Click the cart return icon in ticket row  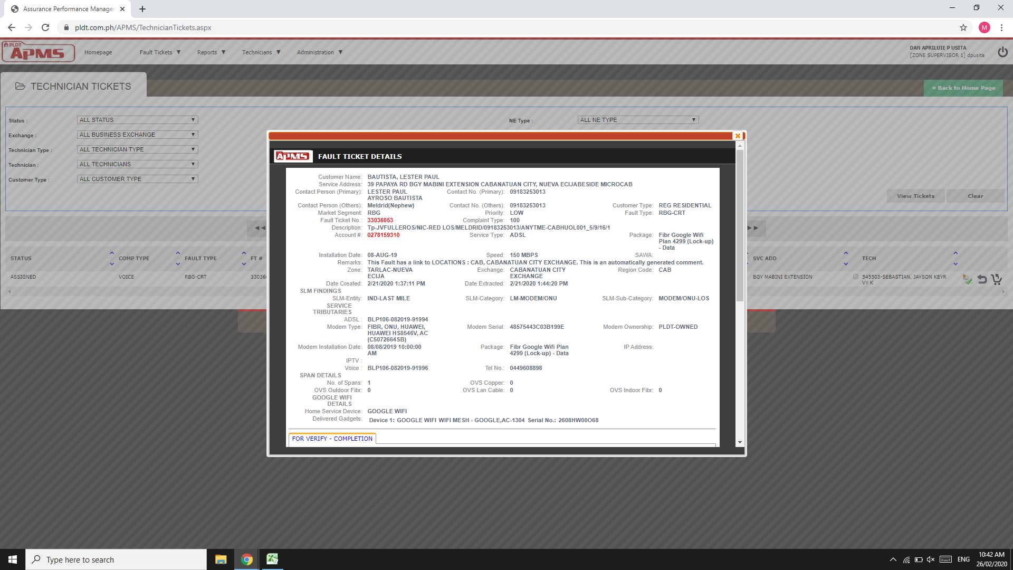tap(996, 279)
